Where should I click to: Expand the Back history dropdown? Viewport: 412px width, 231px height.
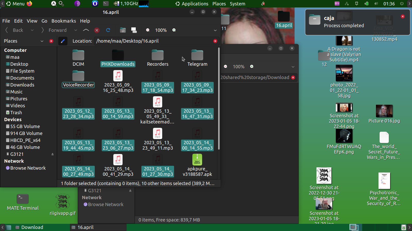pyautogui.click(x=32, y=30)
